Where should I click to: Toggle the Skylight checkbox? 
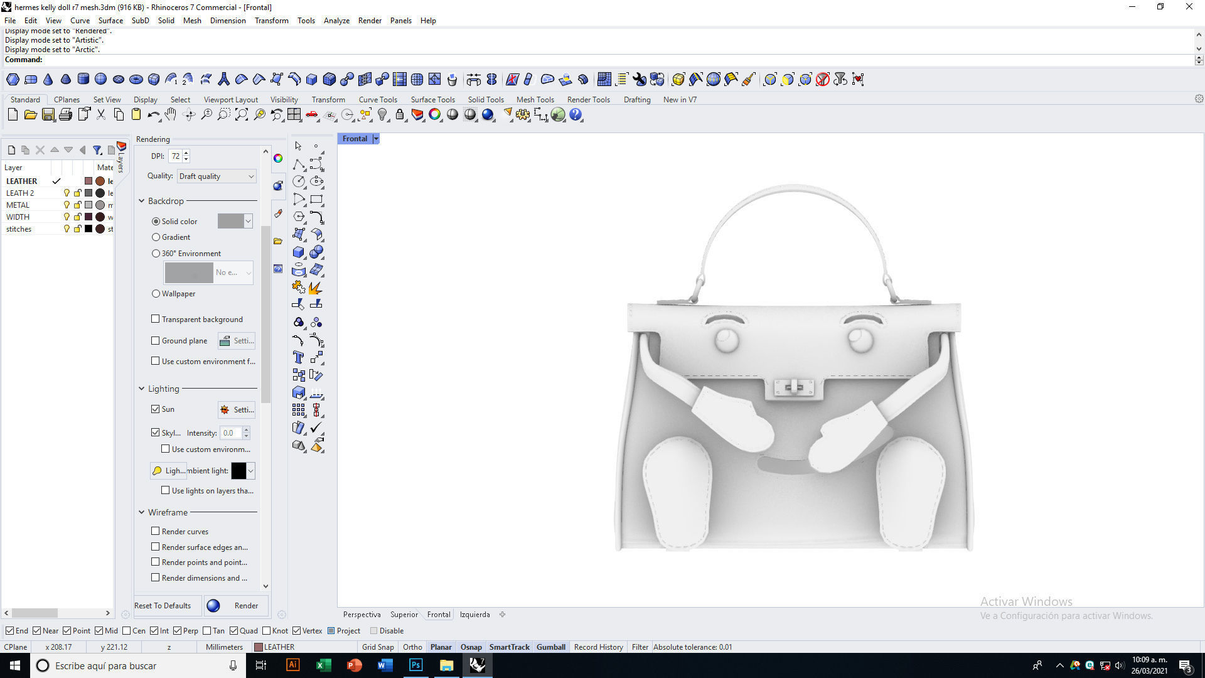pyautogui.click(x=155, y=433)
